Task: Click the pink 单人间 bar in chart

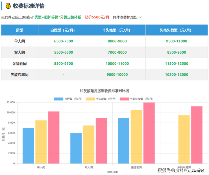Action: tap(54, 137)
